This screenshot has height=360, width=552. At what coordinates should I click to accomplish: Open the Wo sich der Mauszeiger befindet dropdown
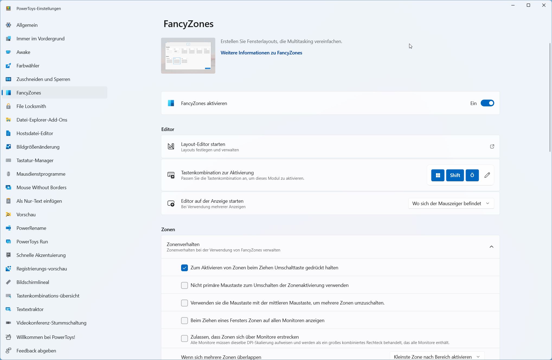tap(451, 204)
